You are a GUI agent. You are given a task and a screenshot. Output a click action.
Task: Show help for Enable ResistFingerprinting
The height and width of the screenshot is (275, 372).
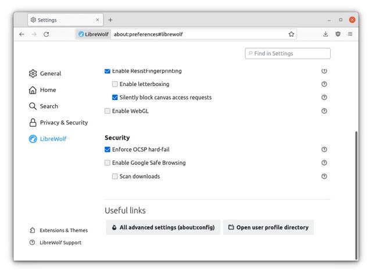point(324,71)
